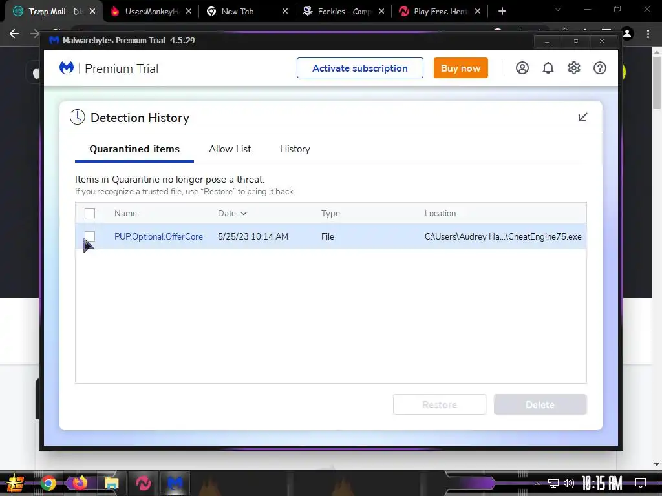Image resolution: width=662 pixels, height=496 pixels.
Task: Switch to the History tab
Action: point(295,149)
